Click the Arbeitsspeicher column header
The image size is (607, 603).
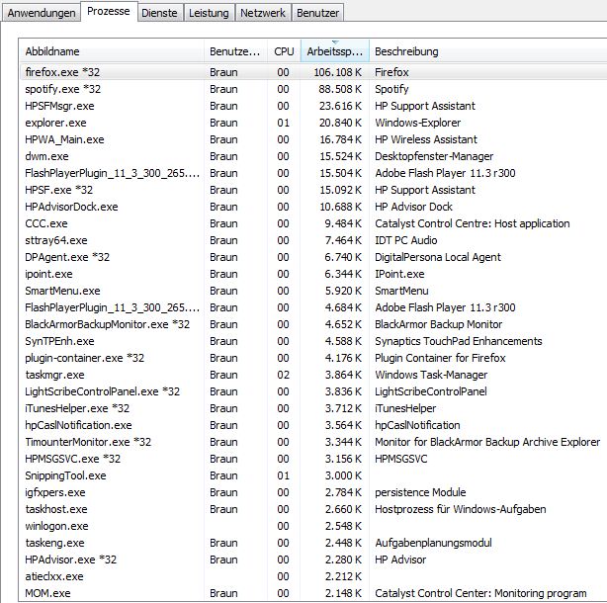[334, 51]
